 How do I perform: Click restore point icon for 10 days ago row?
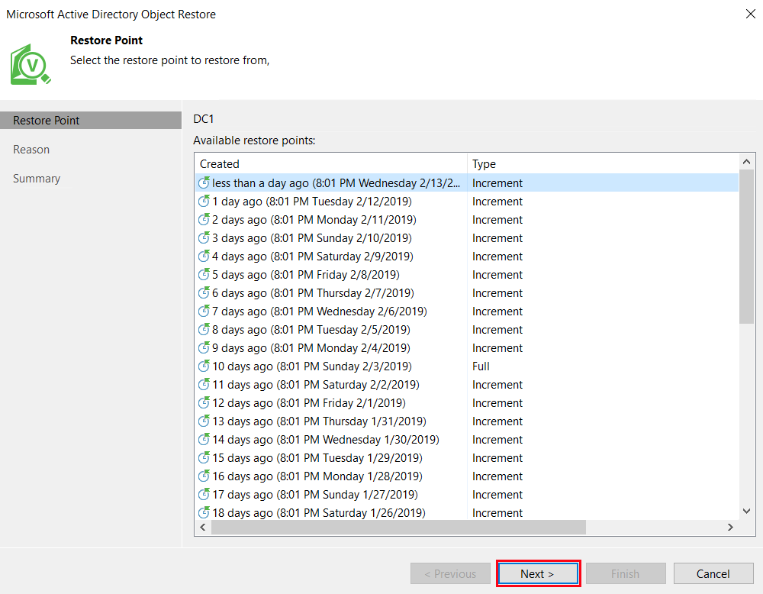204,366
